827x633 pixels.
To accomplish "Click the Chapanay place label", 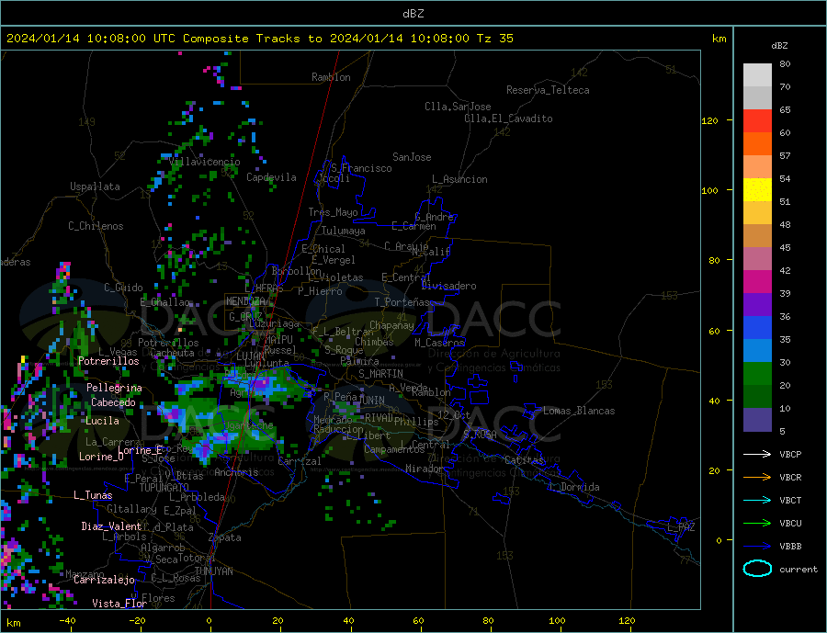I will pos(391,325).
